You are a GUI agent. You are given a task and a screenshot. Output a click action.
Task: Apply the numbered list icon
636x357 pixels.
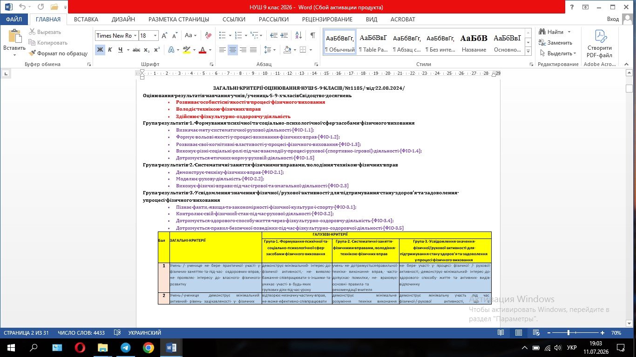tap(238, 35)
